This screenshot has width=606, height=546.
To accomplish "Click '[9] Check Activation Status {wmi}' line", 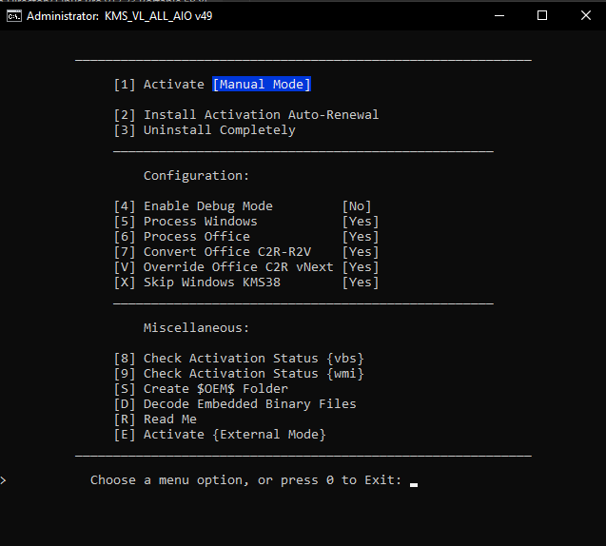I will (x=239, y=374).
